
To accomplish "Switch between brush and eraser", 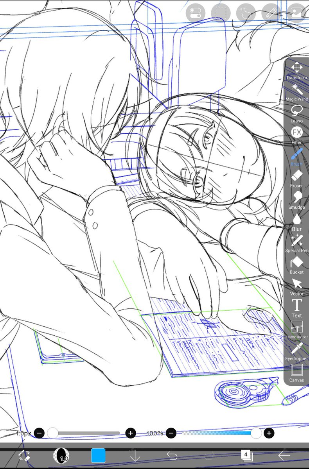I will tap(24, 456).
